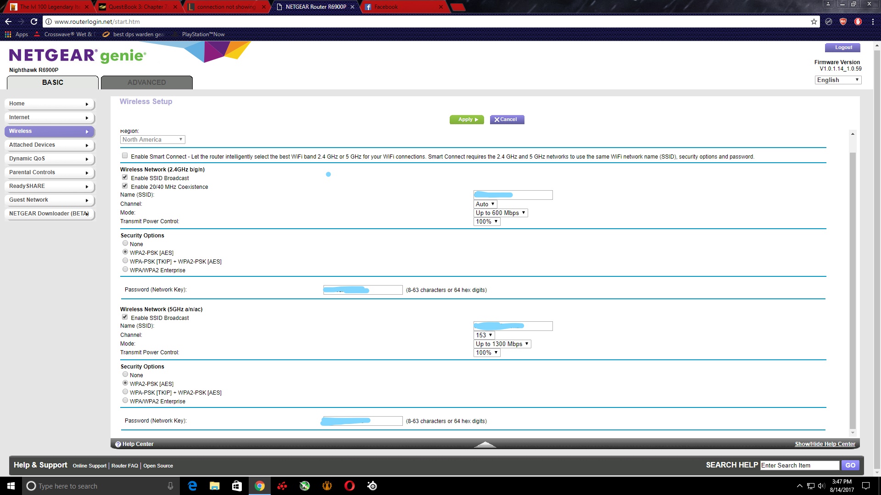Open the Apps grid in the bookmarks bar
881x495 pixels.
(17, 34)
